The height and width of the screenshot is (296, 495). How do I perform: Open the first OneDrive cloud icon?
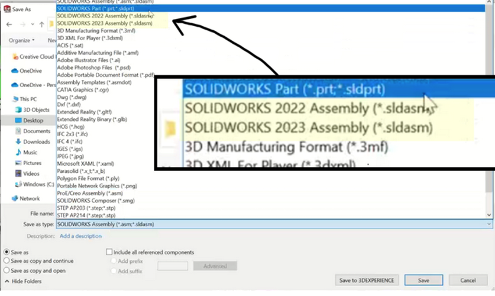click(x=15, y=71)
